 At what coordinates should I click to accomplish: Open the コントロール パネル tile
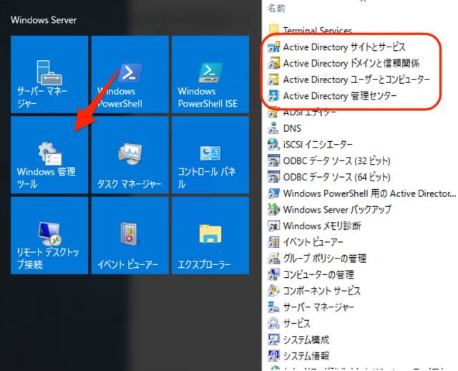point(210,155)
